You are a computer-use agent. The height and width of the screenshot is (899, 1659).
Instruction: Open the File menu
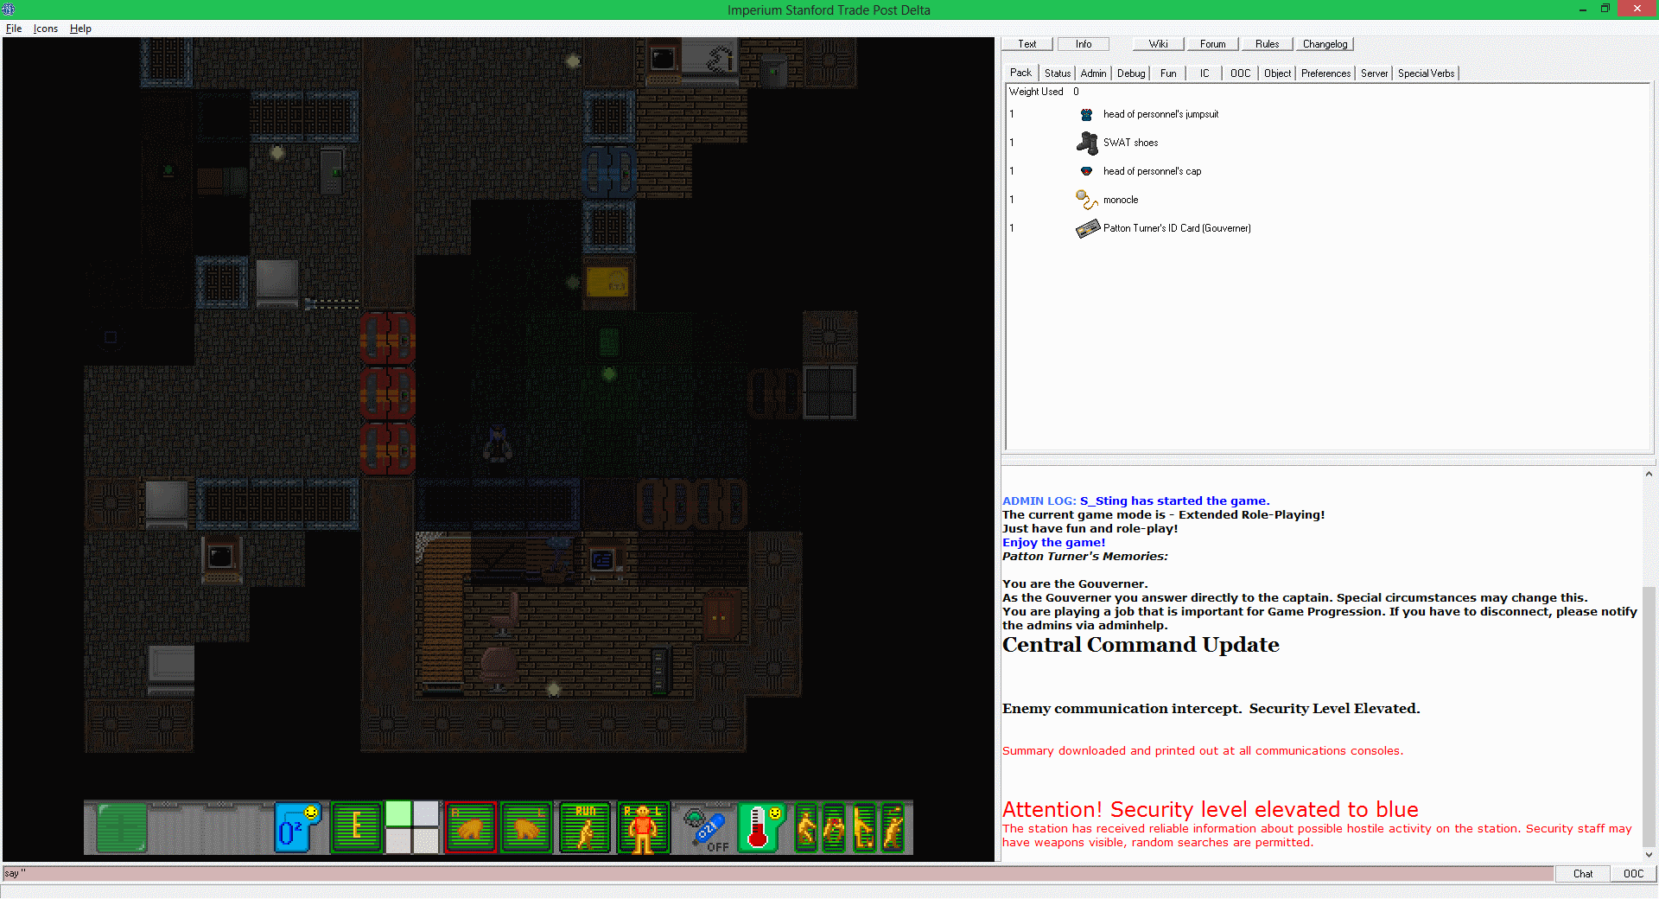[x=14, y=29]
